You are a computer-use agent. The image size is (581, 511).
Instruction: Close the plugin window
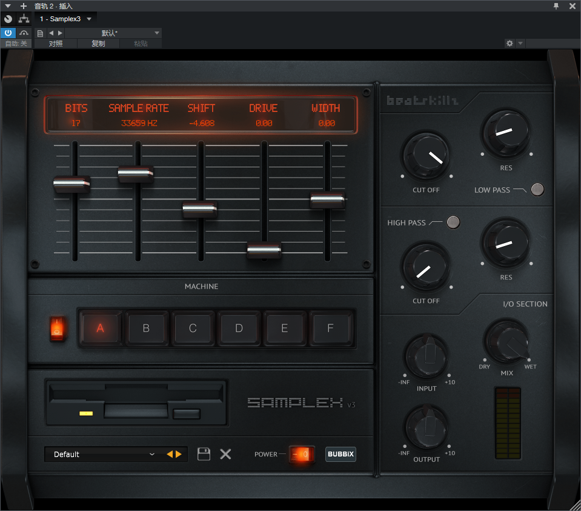pyautogui.click(x=572, y=6)
